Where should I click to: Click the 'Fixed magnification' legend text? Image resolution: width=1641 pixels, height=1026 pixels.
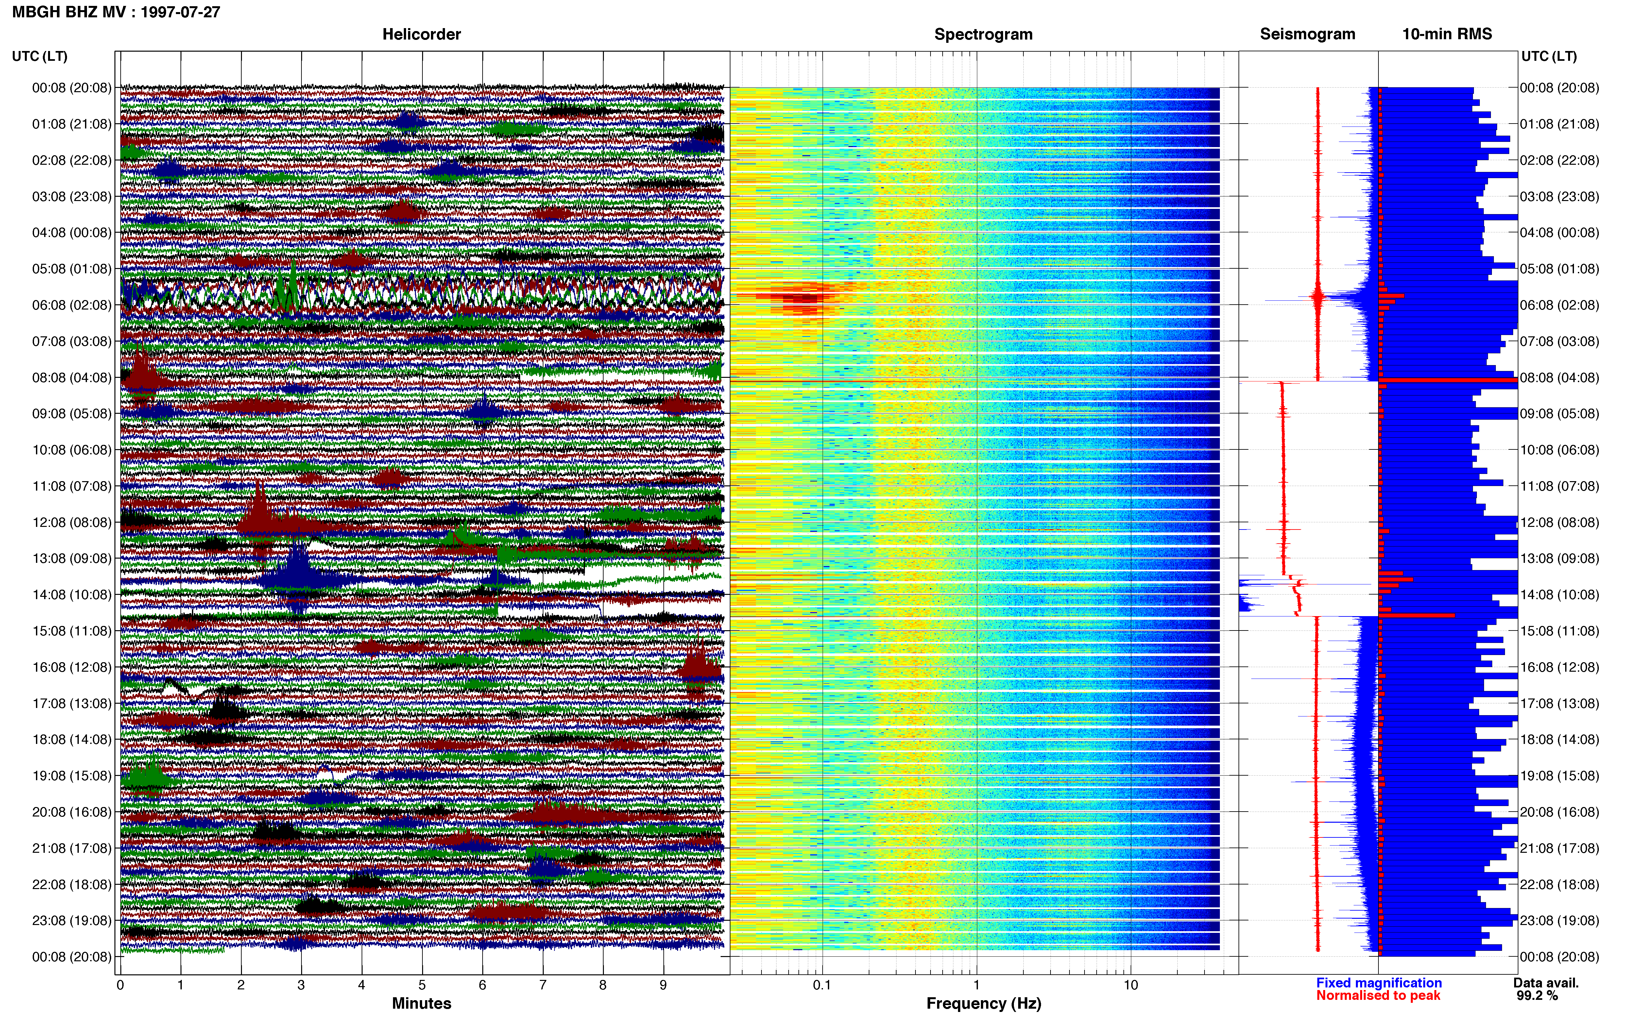pos(1378,983)
